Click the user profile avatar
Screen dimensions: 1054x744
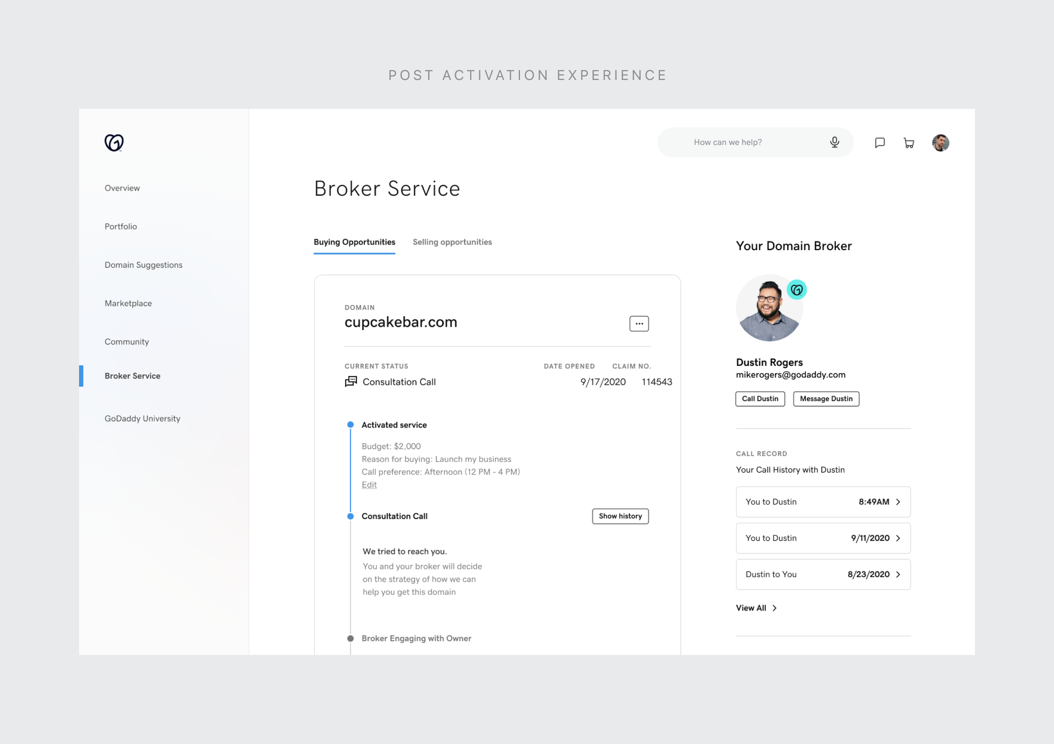pos(940,143)
